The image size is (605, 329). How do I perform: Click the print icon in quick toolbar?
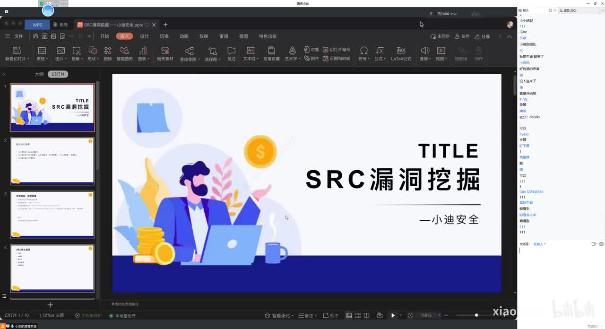click(53, 36)
